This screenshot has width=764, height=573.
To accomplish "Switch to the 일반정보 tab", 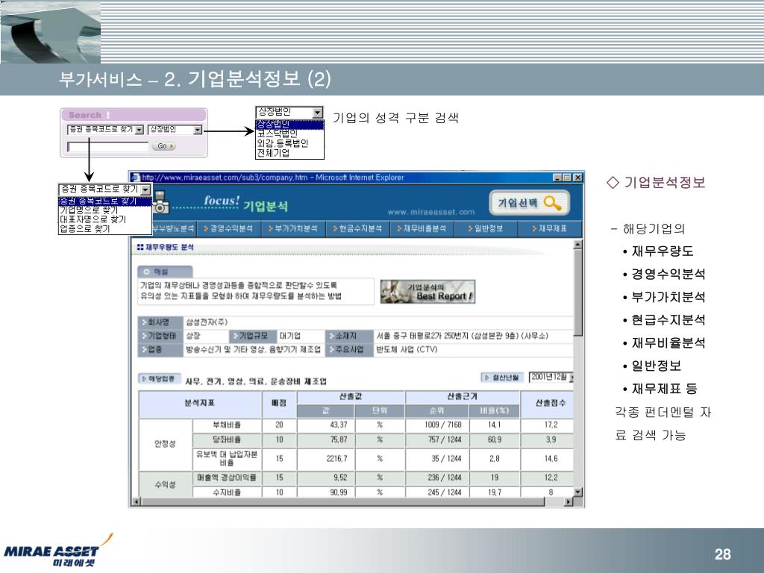I will coord(485,228).
